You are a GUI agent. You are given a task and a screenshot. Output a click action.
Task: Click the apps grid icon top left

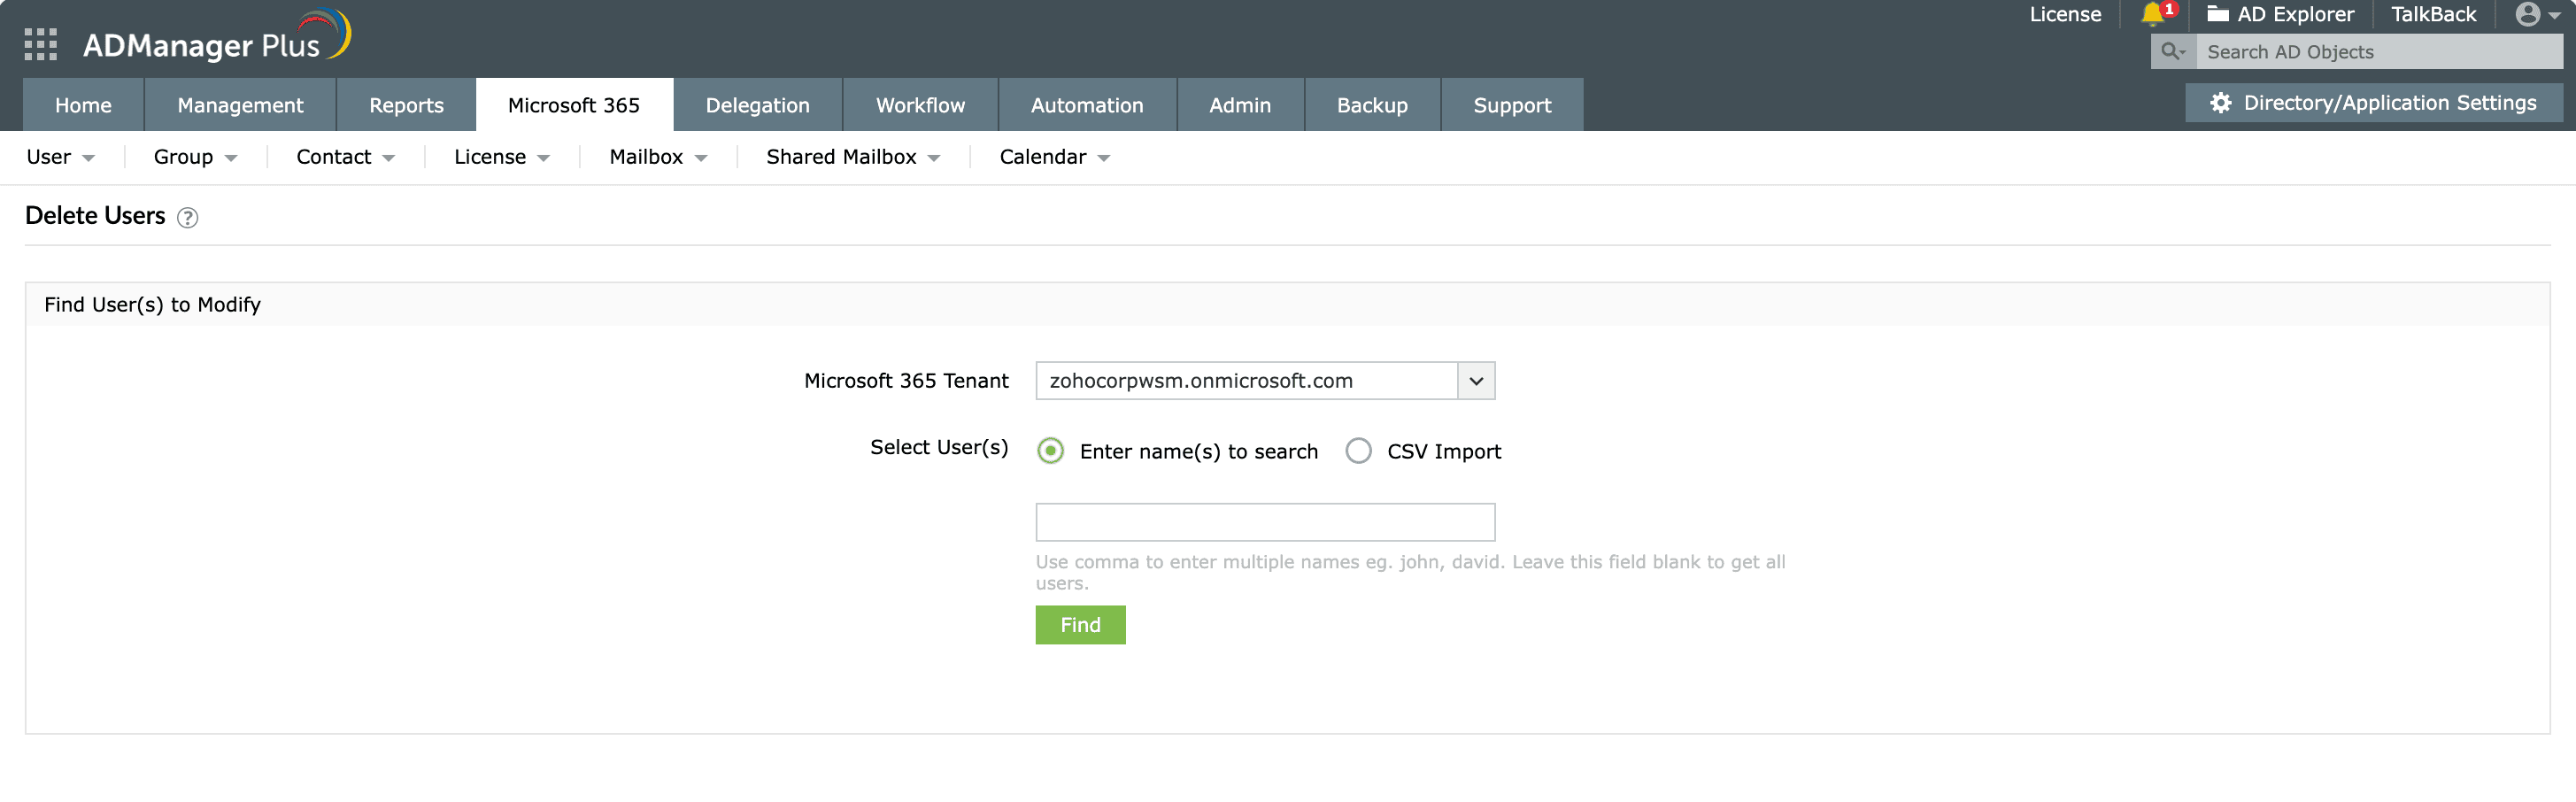click(x=40, y=44)
